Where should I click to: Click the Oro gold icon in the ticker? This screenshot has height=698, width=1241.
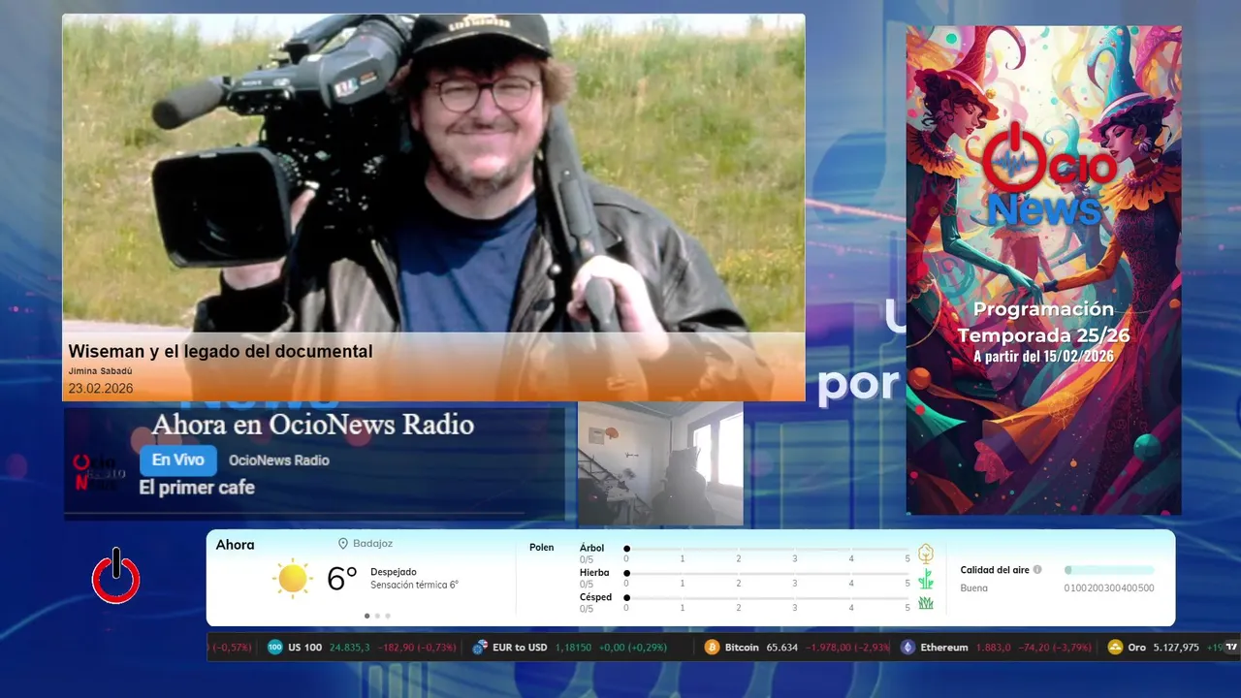[x=1115, y=647]
